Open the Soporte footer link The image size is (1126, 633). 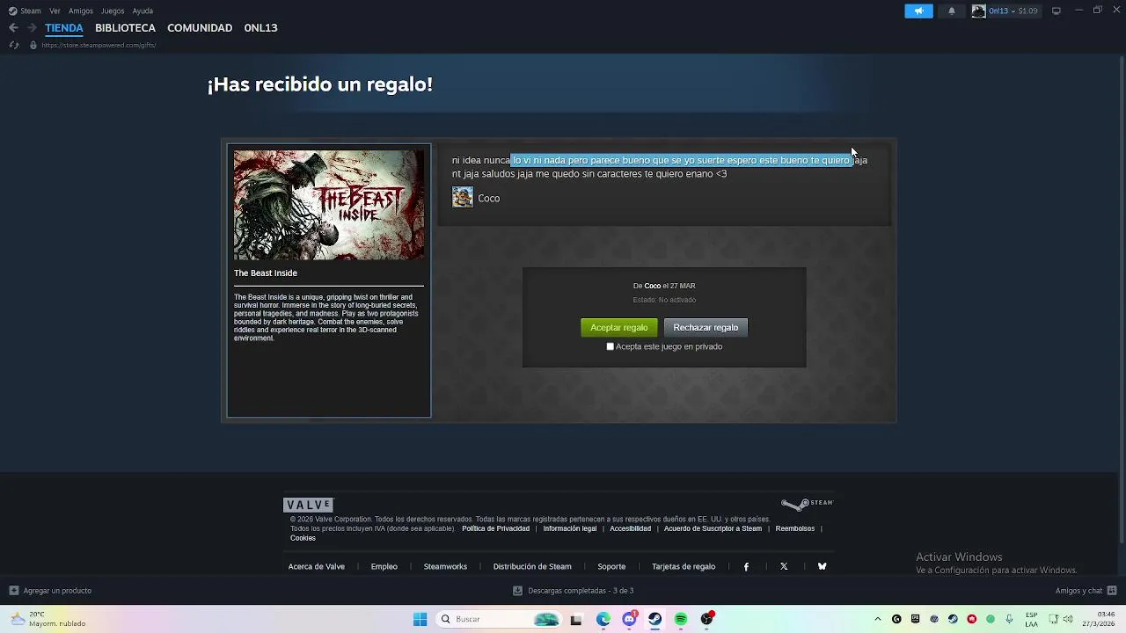[x=611, y=567]
